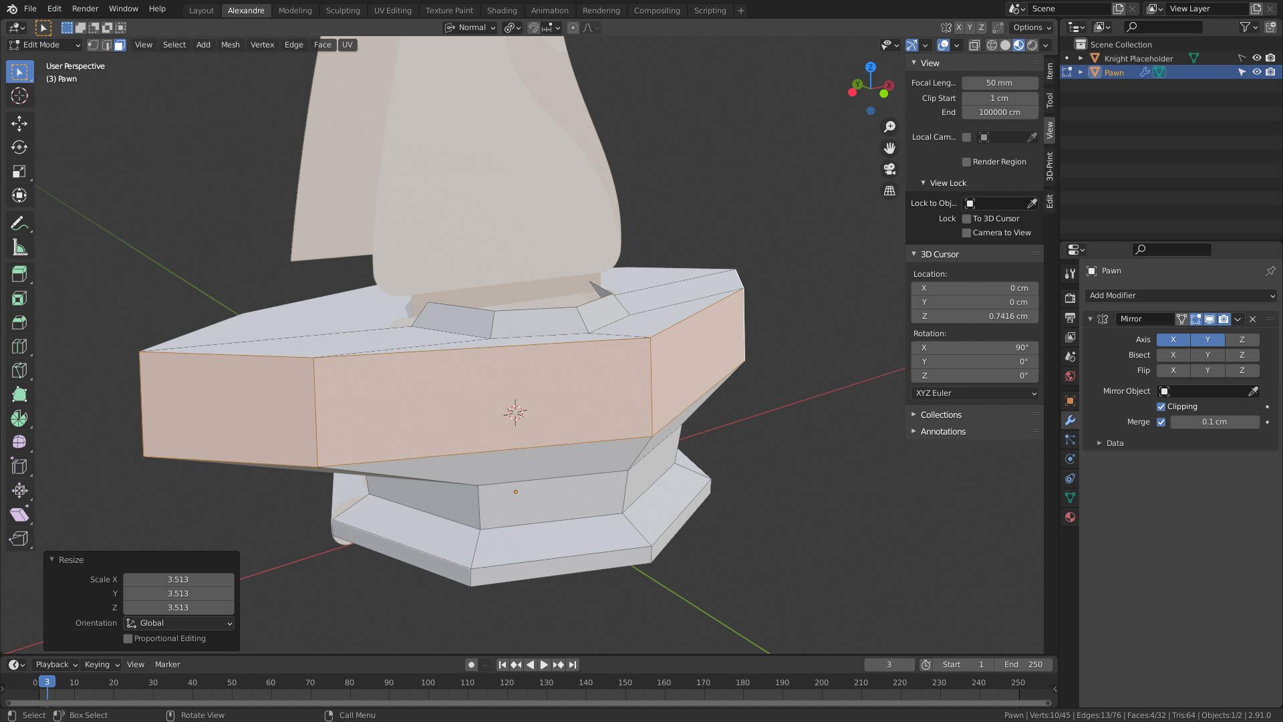Adjust the Merge threshold slider
Screen dimensions: 1283x722
pyautogui.click(x=1215, y=422)
